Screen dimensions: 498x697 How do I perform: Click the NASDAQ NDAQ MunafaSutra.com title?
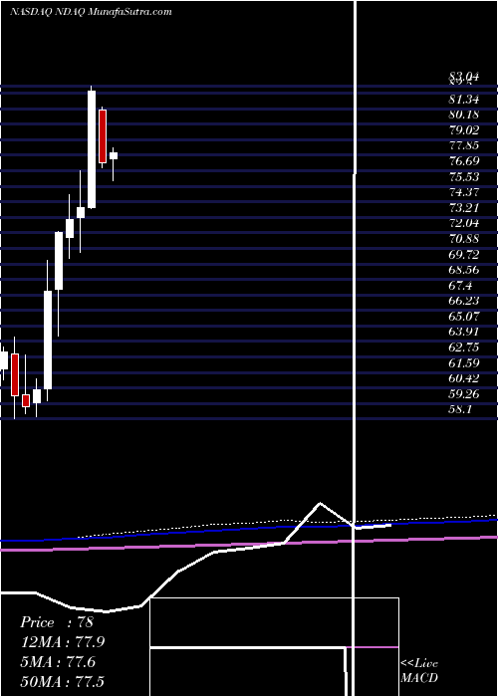pyautogui.click(x=91, y=12)
